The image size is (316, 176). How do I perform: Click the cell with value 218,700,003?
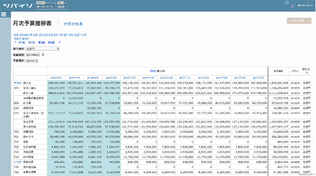pyautogui.click(x=56, y=127)
